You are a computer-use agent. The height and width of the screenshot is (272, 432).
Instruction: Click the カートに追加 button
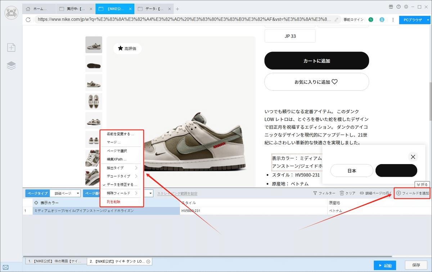click(x=316, y=61)
